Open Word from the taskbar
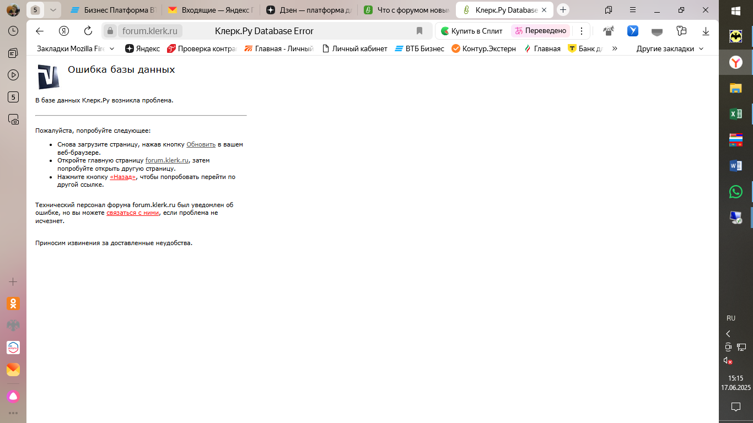The width and height of the screenshot is (753, 423). [736, 166]
